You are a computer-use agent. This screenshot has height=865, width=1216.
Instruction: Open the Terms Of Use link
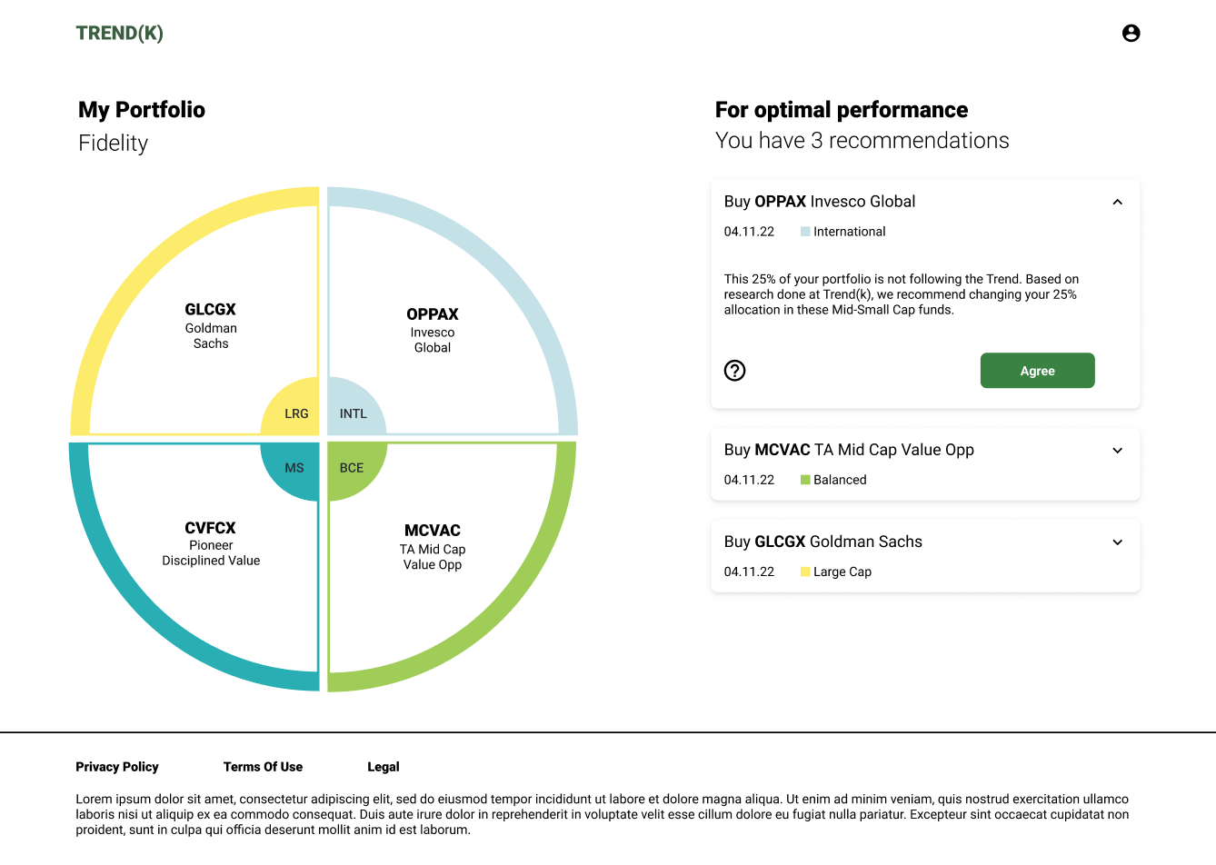pyautogui.click(x=263, y=767)
